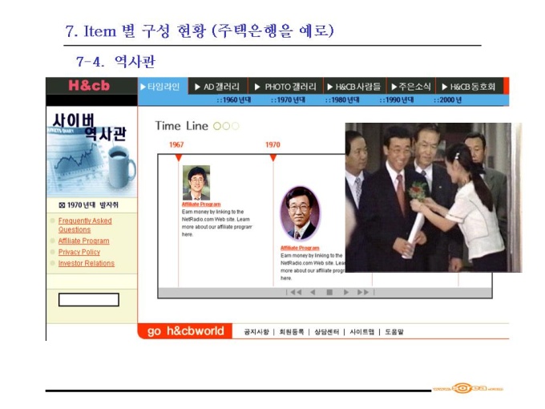545x409 pixels.
Task: Open the H&CB 동호회 tab
Action: (468, 87)
